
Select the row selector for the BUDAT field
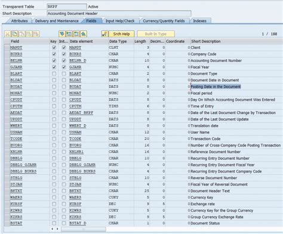point(7,87)
